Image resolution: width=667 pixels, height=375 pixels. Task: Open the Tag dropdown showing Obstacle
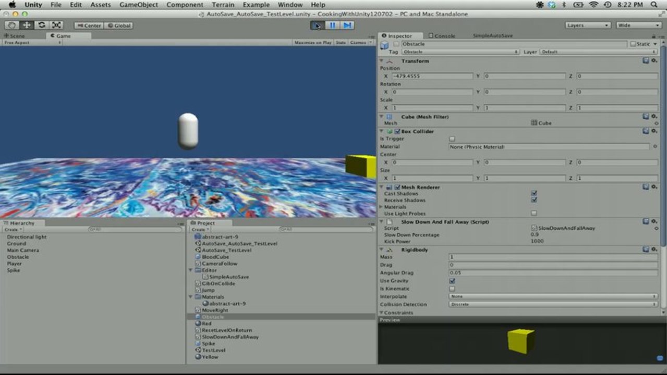click(x=460, y=52)
